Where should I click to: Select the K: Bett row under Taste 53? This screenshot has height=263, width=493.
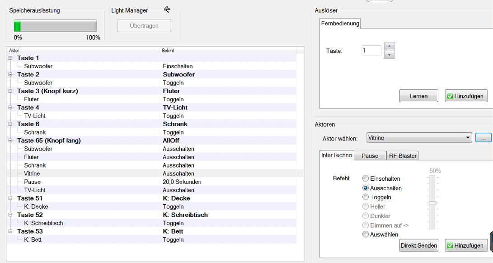point(151,240)
